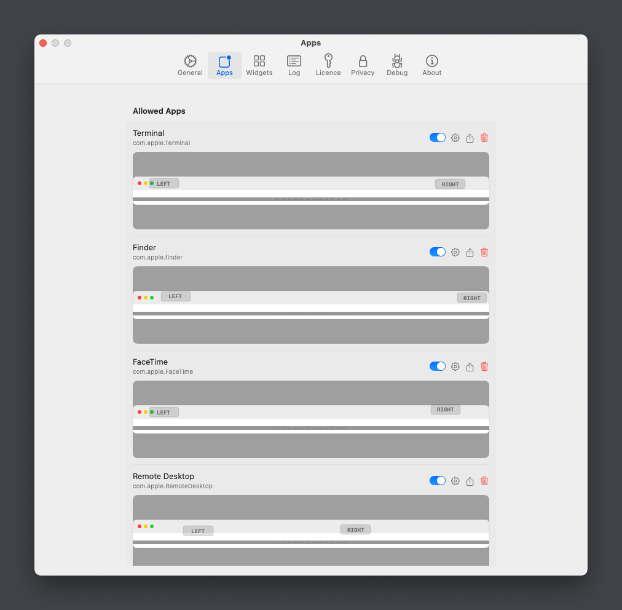This screenshot has height=610, width=622.
Task: Open Remote Desktop settings gear
Action: (x=455, y=481)
